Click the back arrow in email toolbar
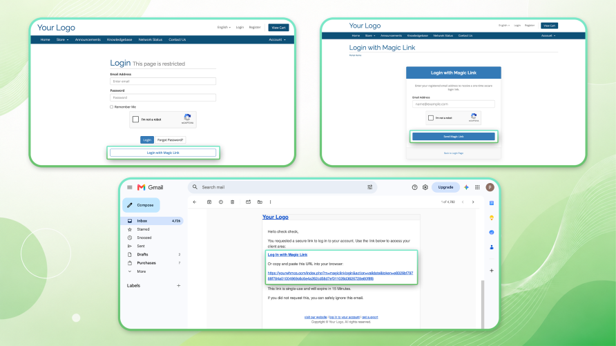This screenshot has height=346, width=616. [195, 202]
